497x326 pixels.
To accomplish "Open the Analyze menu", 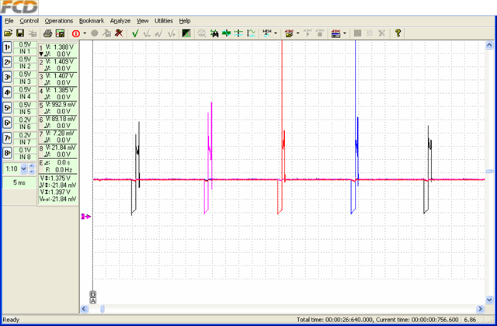I will coord(120,21).
